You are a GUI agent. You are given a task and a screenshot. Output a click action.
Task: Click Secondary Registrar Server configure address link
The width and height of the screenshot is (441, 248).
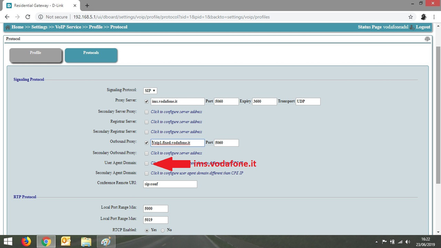pyautogui.click(x=176, y=132)
